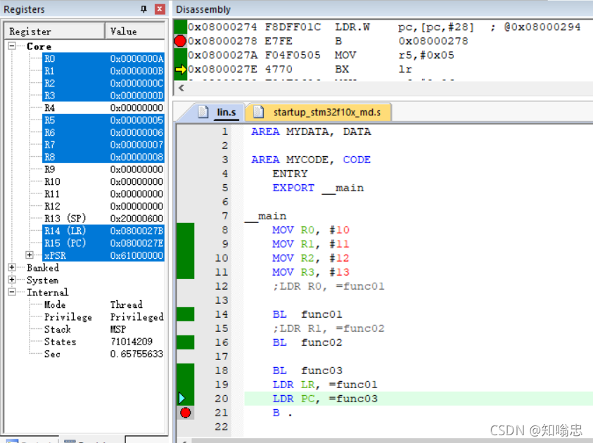Select the R2 register row
The image size is (593, 443).
coord(103,83)
